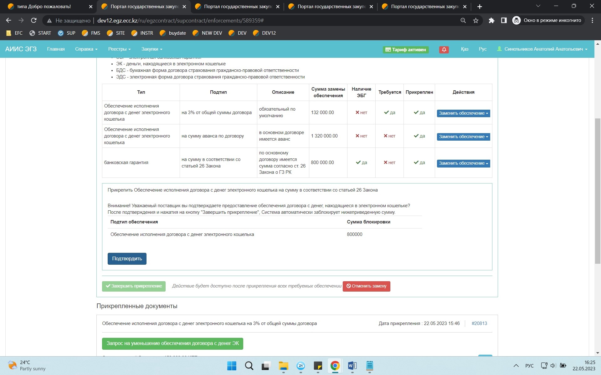Open File Explorer in taskbar
601x375 pixels.
coord(283,366)
